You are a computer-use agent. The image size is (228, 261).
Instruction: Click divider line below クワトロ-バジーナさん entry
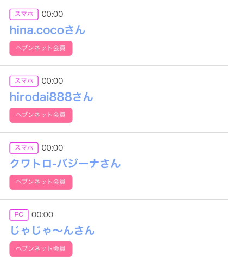pos(114,200)
